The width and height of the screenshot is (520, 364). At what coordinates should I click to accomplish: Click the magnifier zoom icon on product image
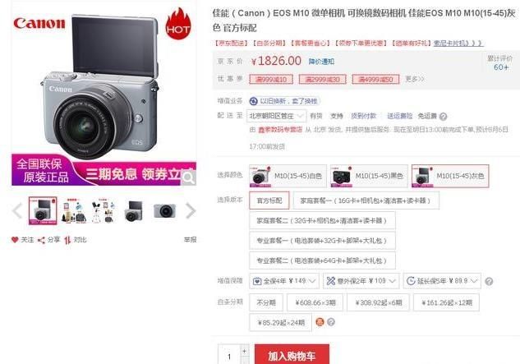point(188,177)
